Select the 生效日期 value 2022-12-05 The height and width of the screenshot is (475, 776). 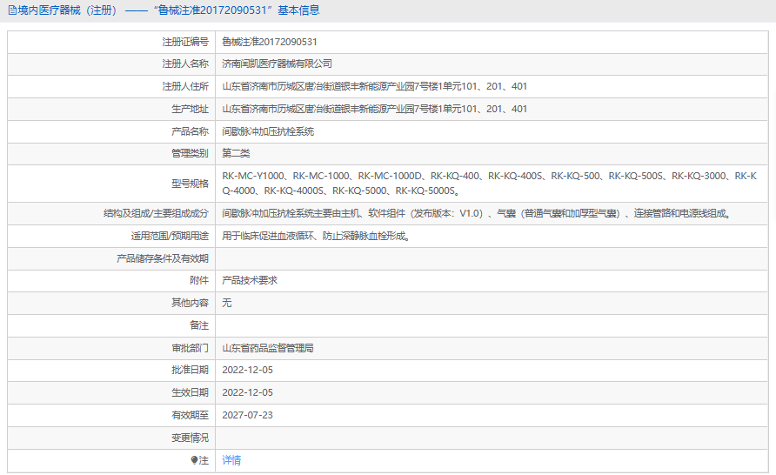coord(247,393)
